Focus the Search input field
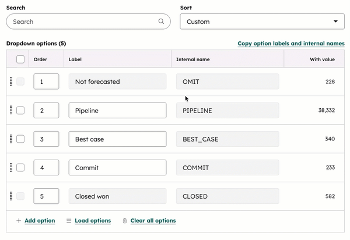Viewport: 350px width, 240px height. tap(89, 22)
